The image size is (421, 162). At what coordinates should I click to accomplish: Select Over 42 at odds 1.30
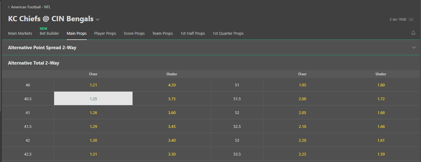(93, 140)
